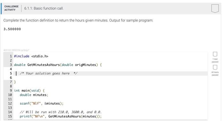Click the activity completion badge icon
The height and width of the screenshot is (121, 224).
pos(215,8)
